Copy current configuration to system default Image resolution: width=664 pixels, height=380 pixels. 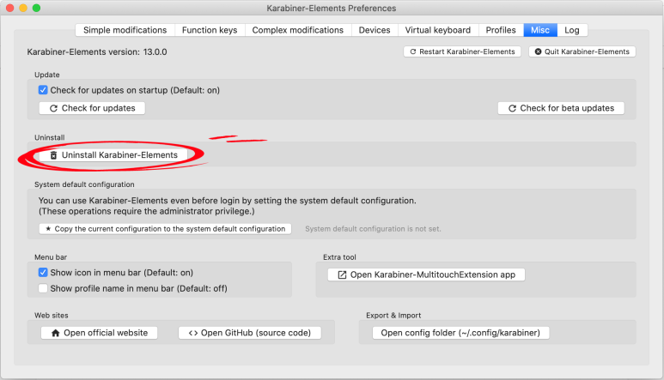coord(165,229)
